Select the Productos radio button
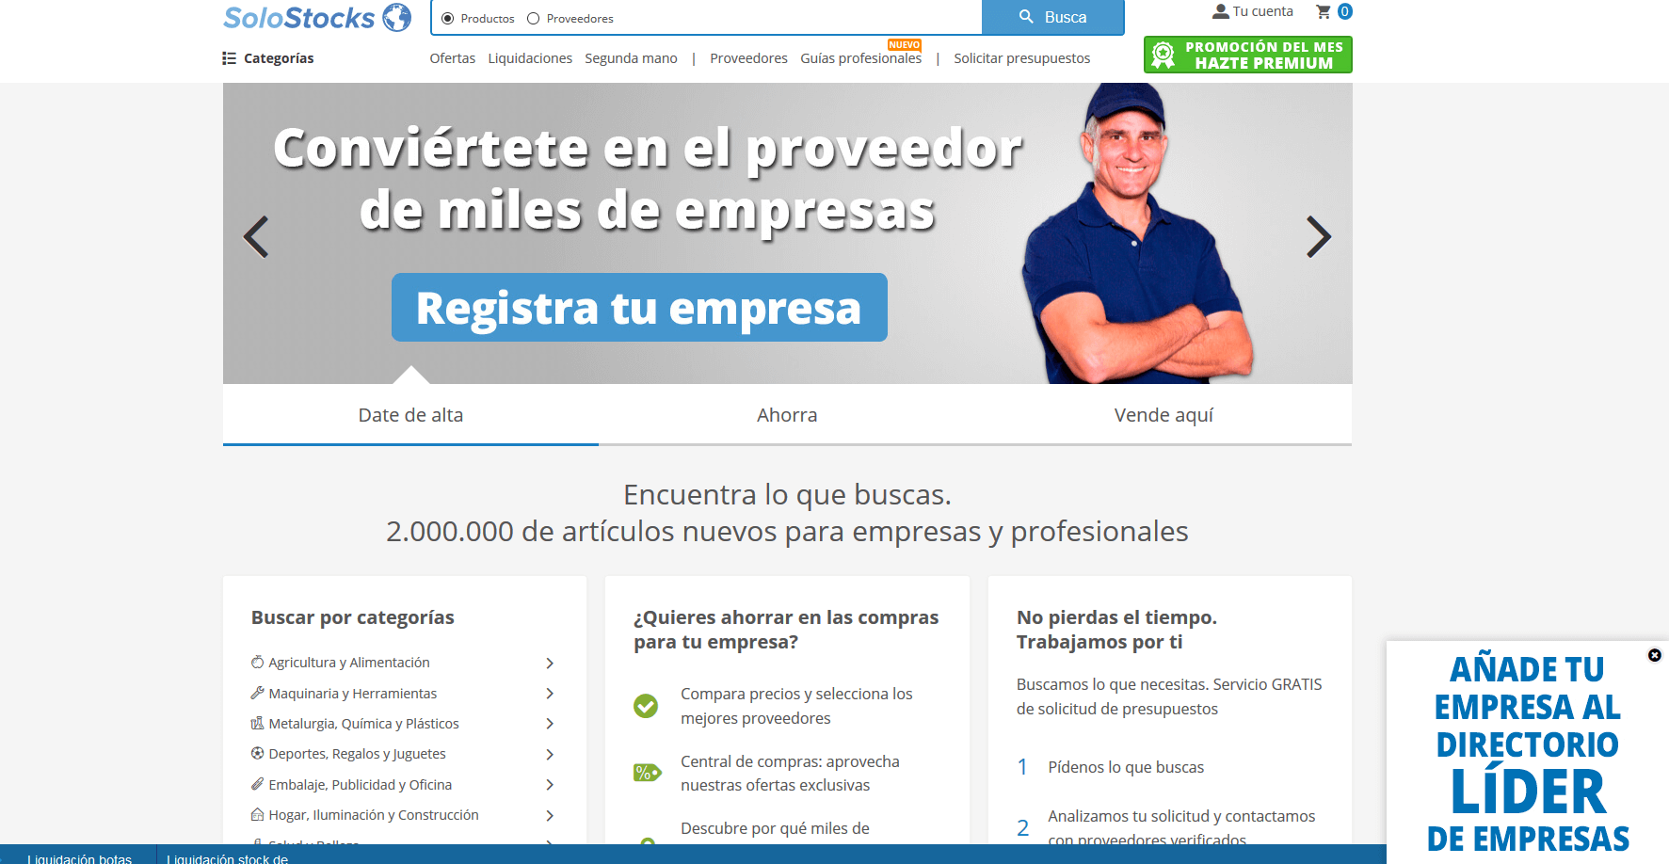Screen dimensions: 1669x864 click(448, 19)
